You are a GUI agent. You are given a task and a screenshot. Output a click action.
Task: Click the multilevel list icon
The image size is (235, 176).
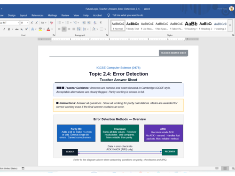pos(75,23)
